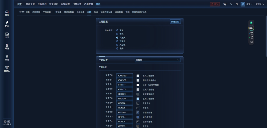Choose the 极光 aurora theme radio button
Image resolution: width=267 pixels, height=128 pixels.
tap(117, 49)
